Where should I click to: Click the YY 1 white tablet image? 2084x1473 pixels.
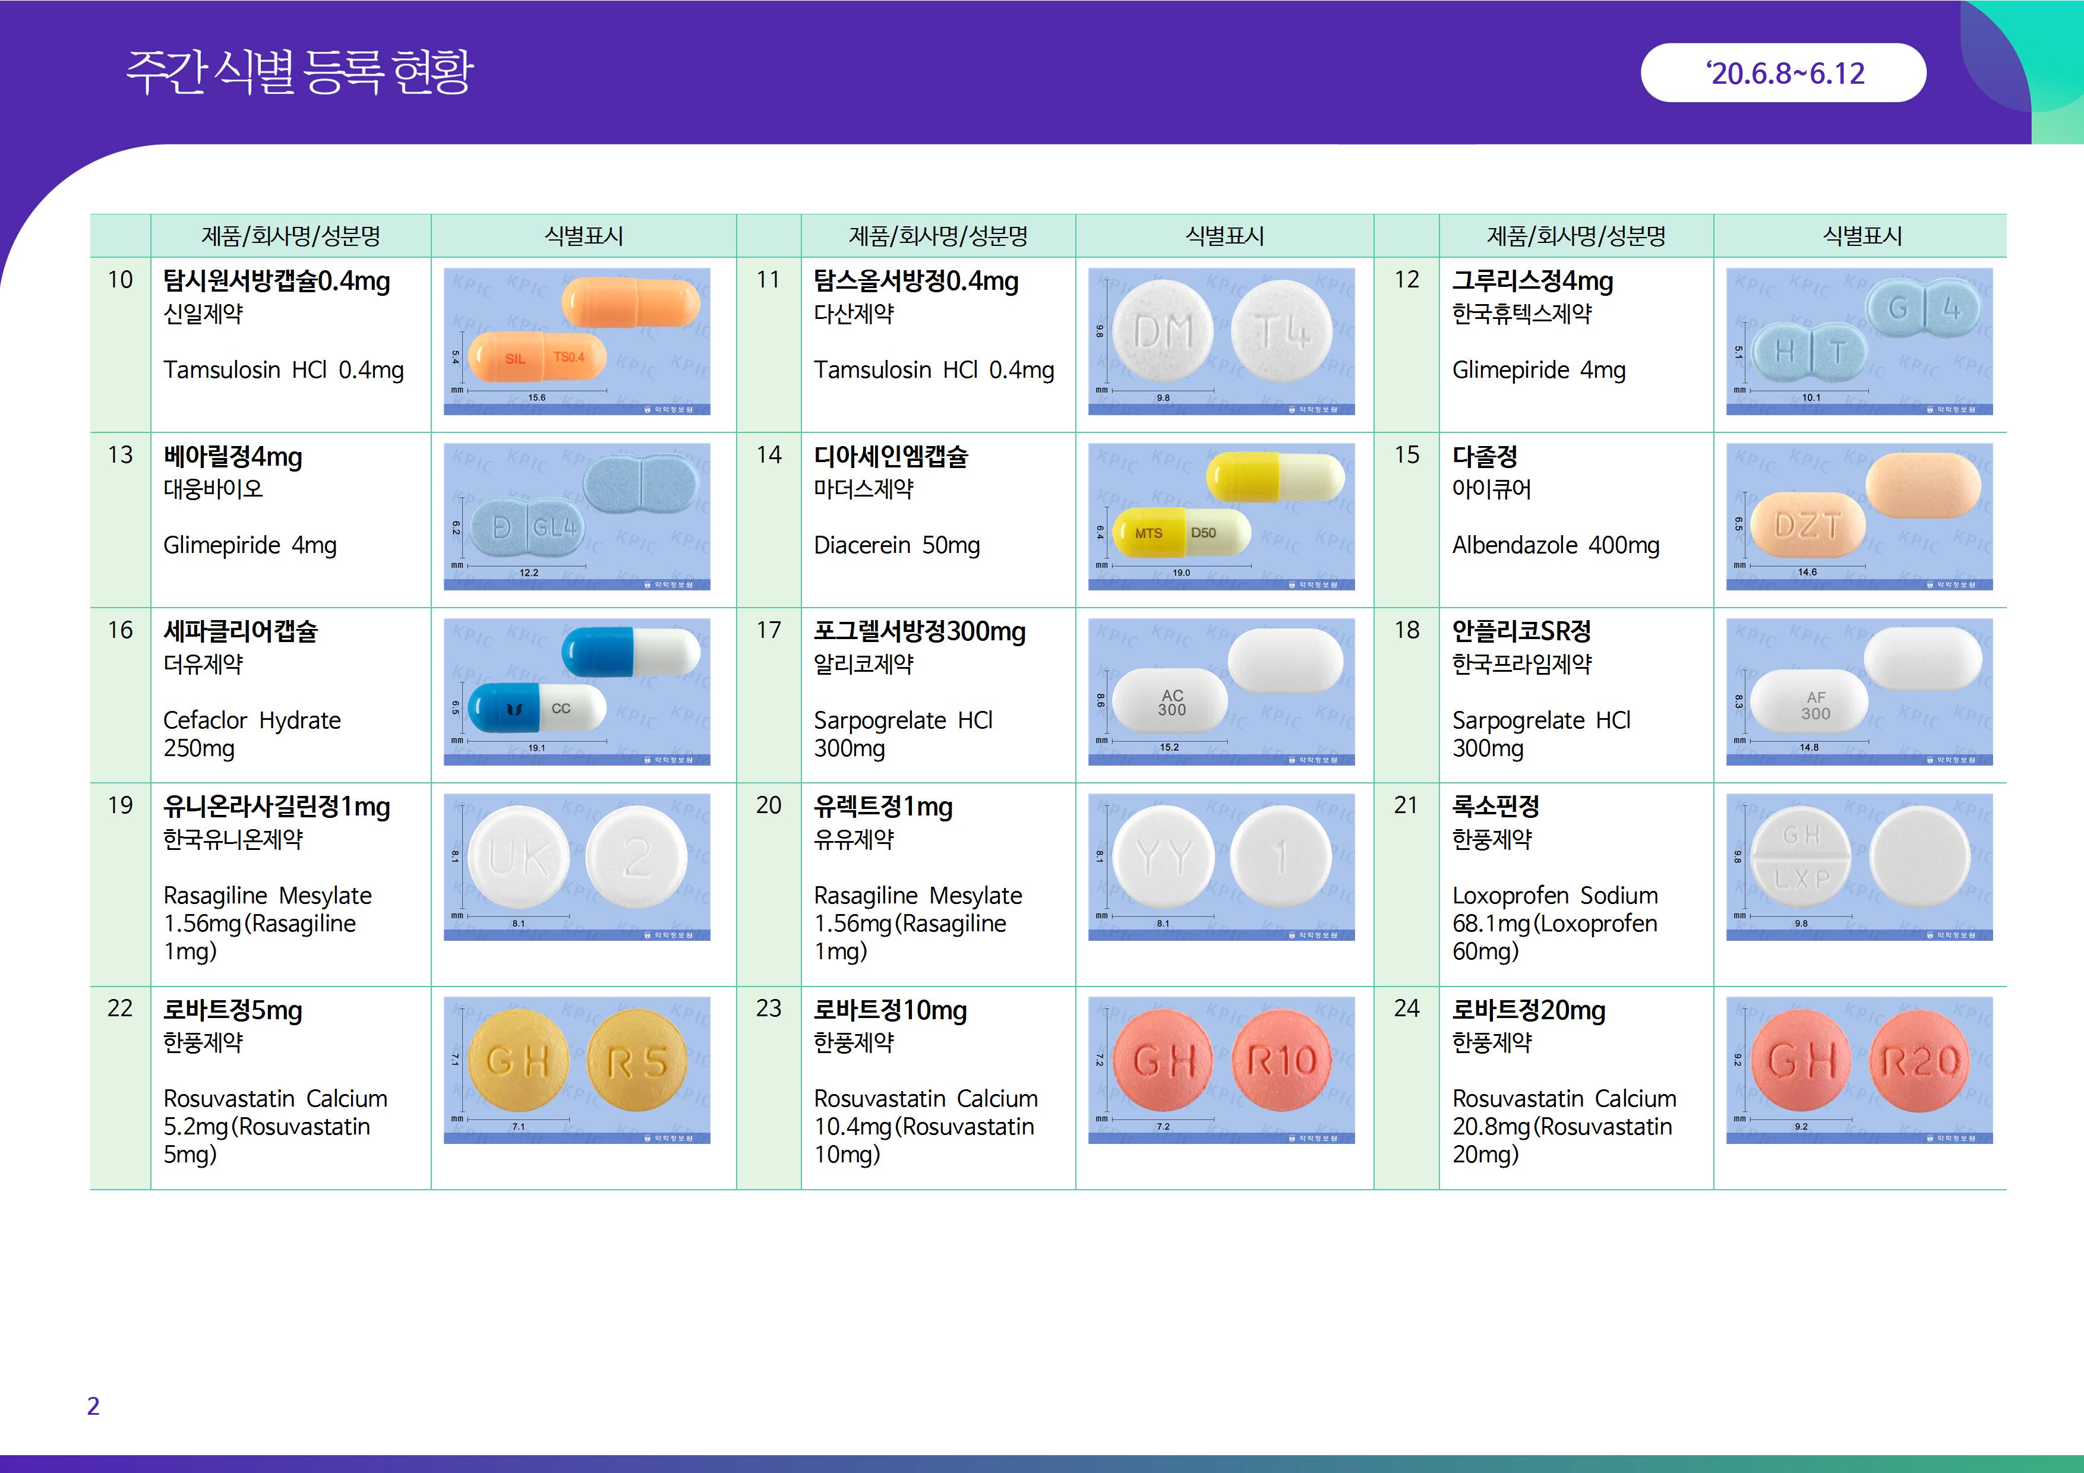[1221, 867]
